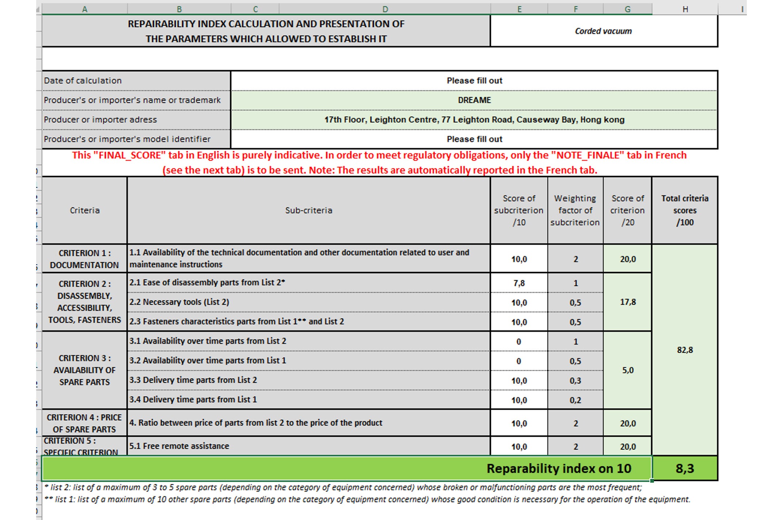The width and height of the screenshot is (783, 520).
Task: Select column A header
Action: (x=84, y=9)
